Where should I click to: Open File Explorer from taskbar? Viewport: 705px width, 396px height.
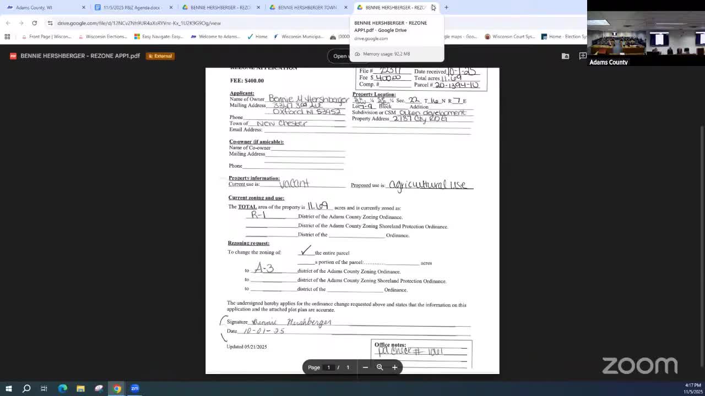point(80,388)
